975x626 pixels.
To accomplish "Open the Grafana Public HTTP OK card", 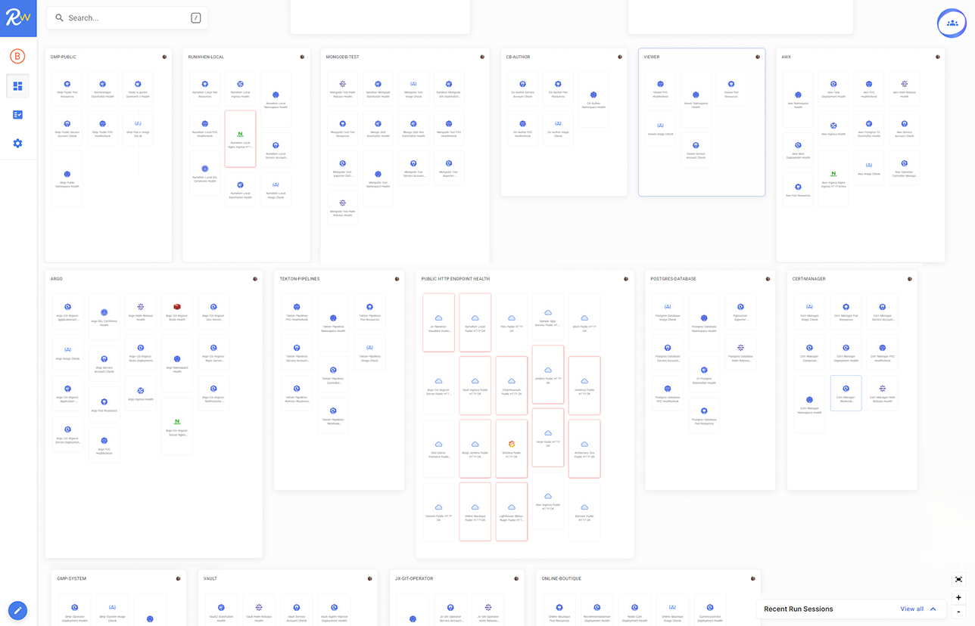I will coord(512,450).
